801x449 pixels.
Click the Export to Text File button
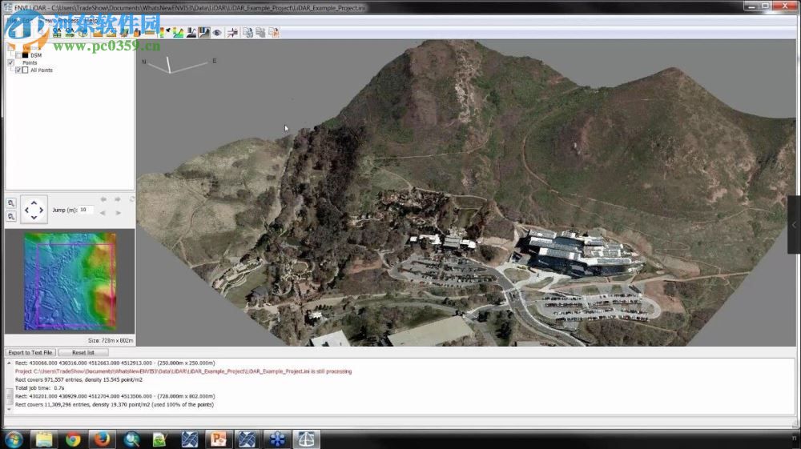[30, 352]
